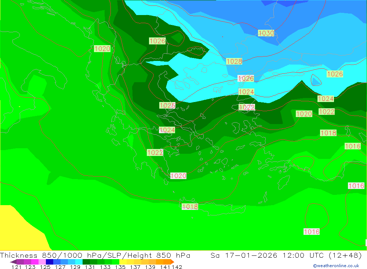Viewport: 367px width, 269px height.
Task: Click legend value 141
Action: click(x=165, y=267)
